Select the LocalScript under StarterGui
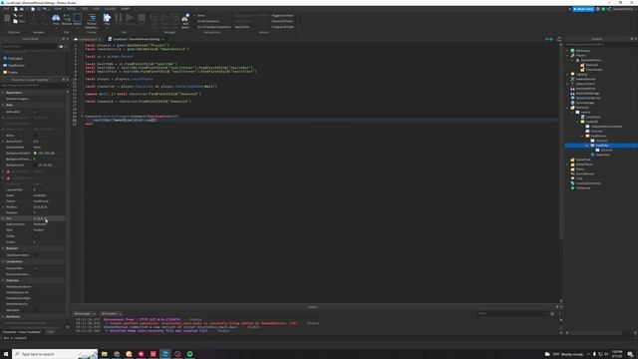638x359 pixels. (x=592, y=117)
